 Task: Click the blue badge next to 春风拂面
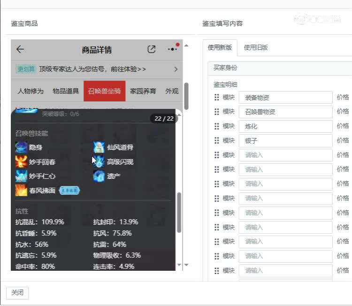point(69,191)
